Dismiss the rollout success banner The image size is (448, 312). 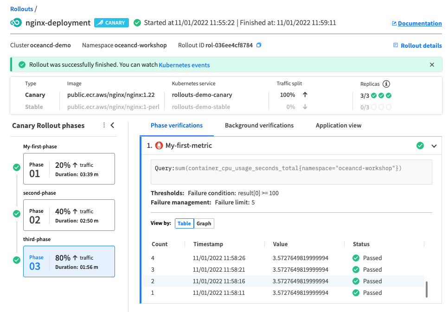click(432, 65)
